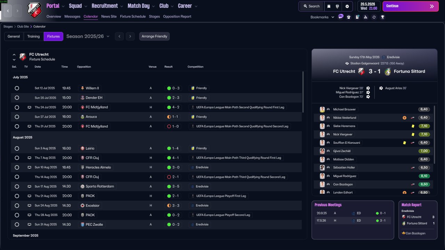Screen dimensions: 445x250
Task: Open the settings gear icon
Action: click(347, 6)
